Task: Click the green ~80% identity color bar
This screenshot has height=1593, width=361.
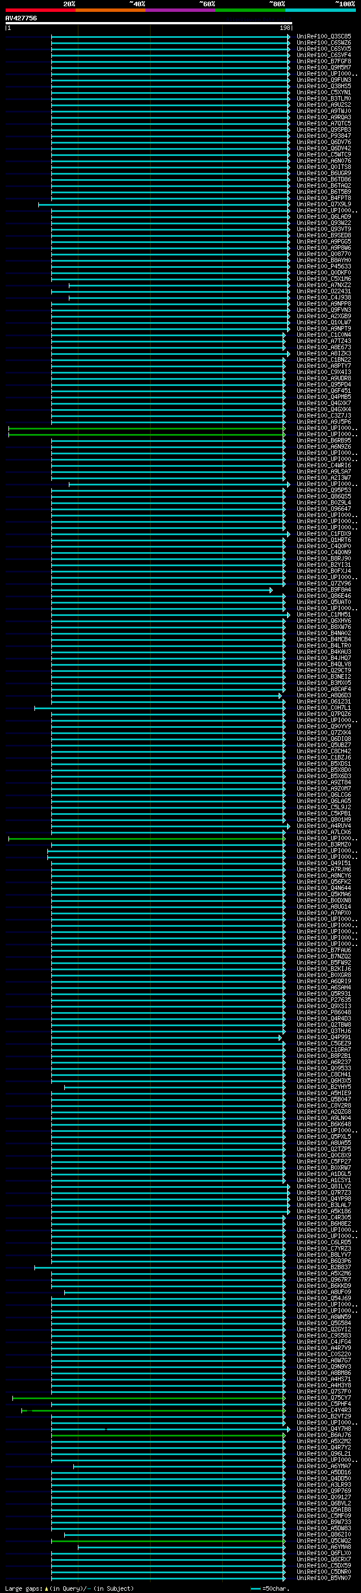Action: [x=250, y=10]
